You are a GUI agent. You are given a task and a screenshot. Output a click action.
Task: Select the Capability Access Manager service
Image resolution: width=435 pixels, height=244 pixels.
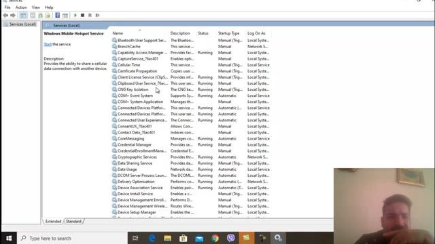[x=191, y=53]
